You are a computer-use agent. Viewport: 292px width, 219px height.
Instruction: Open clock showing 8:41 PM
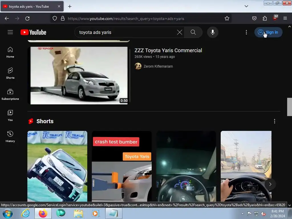coord(278,214)
